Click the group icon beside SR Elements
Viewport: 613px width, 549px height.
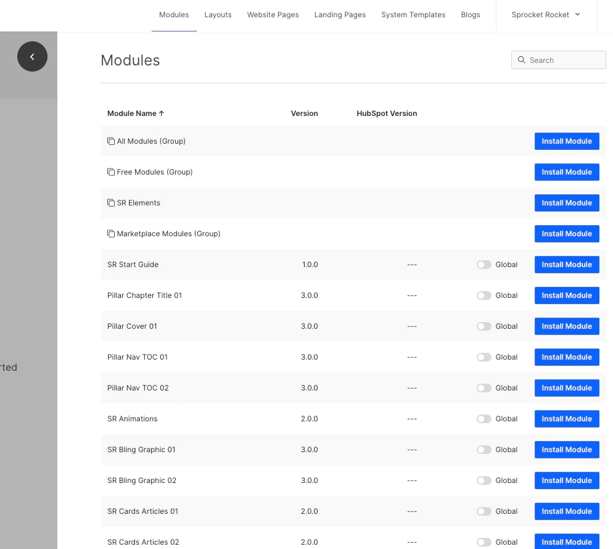click(x=111, y=202)
